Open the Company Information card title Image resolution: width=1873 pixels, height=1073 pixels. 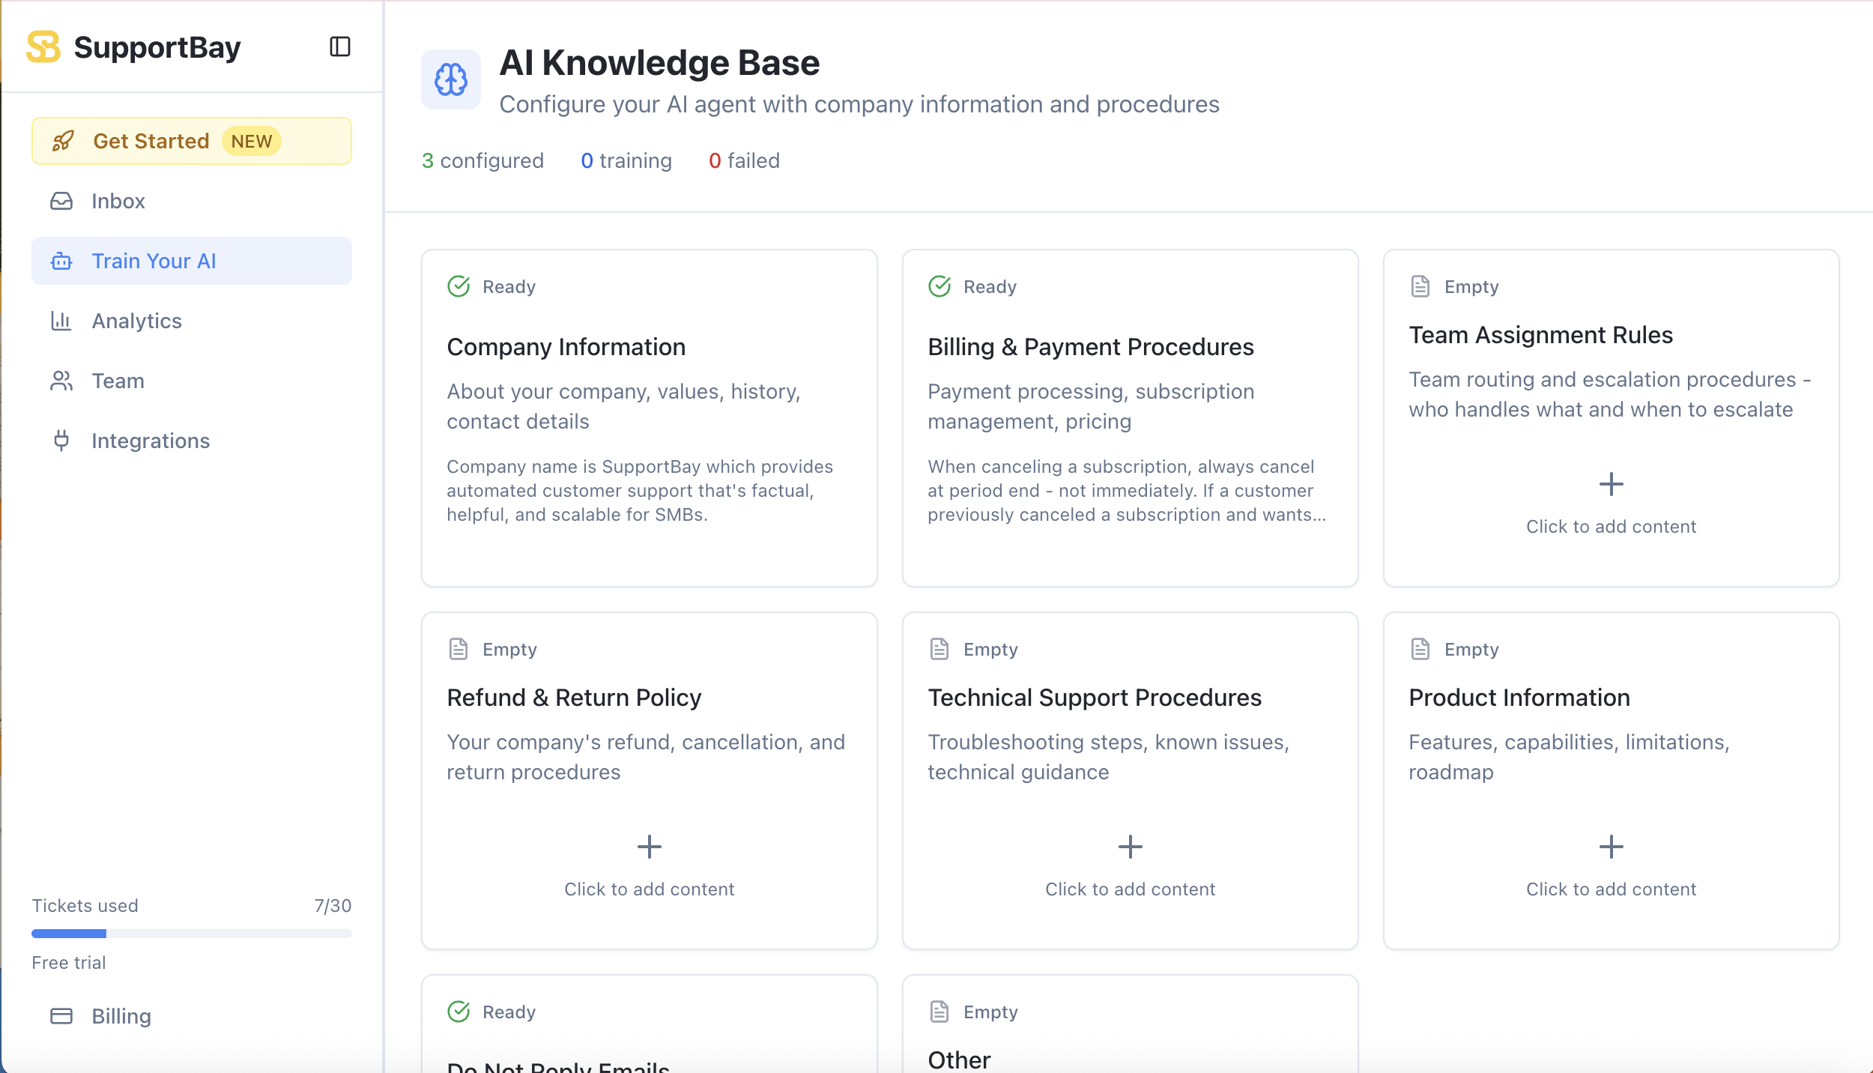click(x=566, y=347)
